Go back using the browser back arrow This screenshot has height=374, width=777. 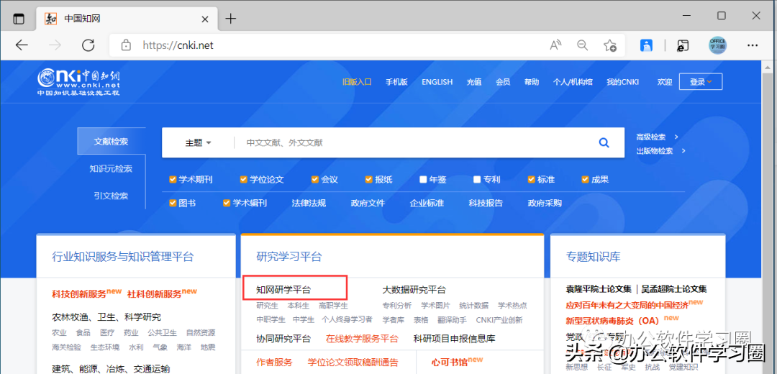pos(22,45)
